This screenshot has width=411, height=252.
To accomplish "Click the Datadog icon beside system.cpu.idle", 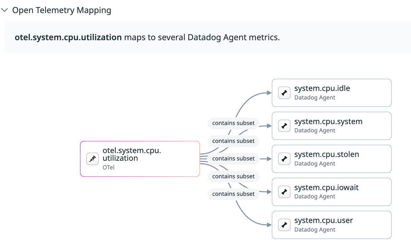I will click(284, 93).
